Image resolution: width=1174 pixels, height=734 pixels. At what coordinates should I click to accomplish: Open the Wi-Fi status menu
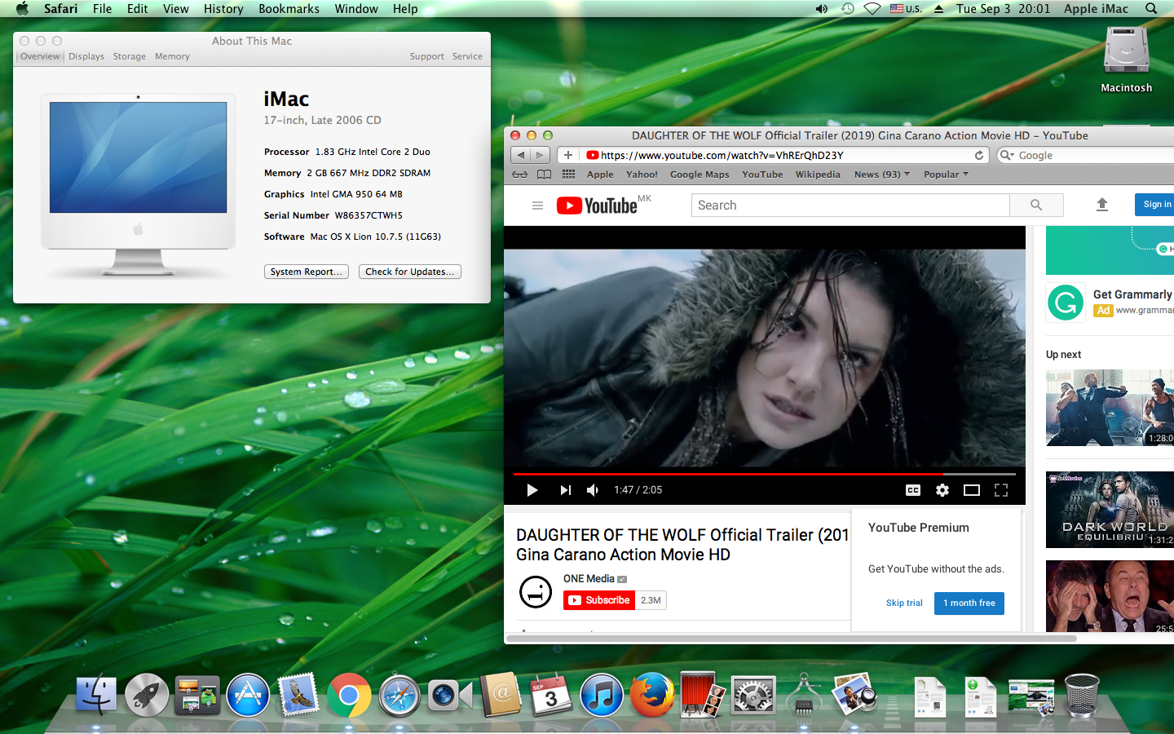coord(872,9)
